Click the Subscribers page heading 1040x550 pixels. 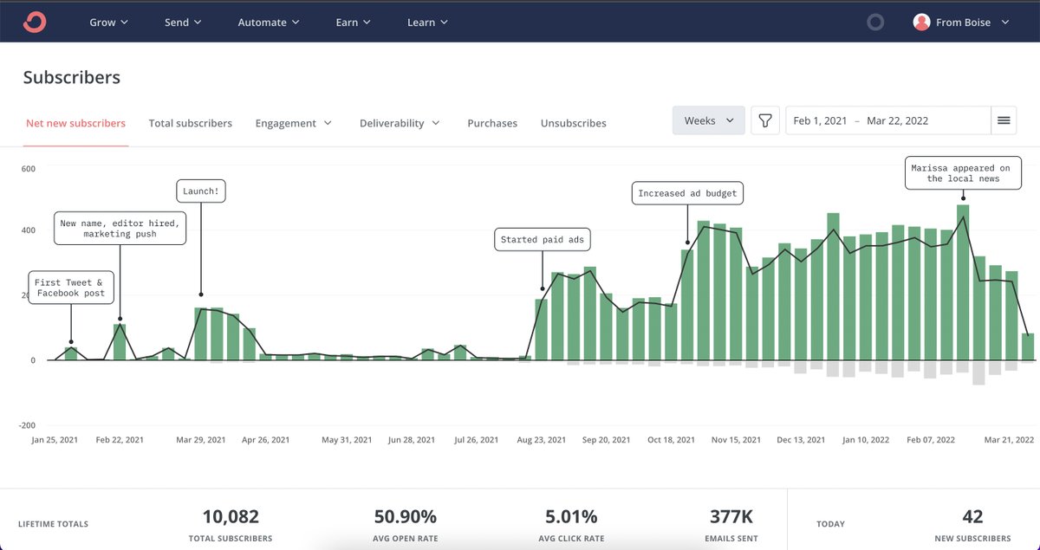[x=72, y=77]
